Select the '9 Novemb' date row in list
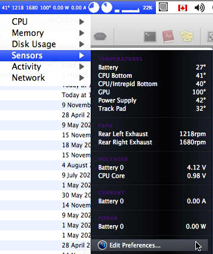This screenshot has height=254, width=213. (45, 105)
